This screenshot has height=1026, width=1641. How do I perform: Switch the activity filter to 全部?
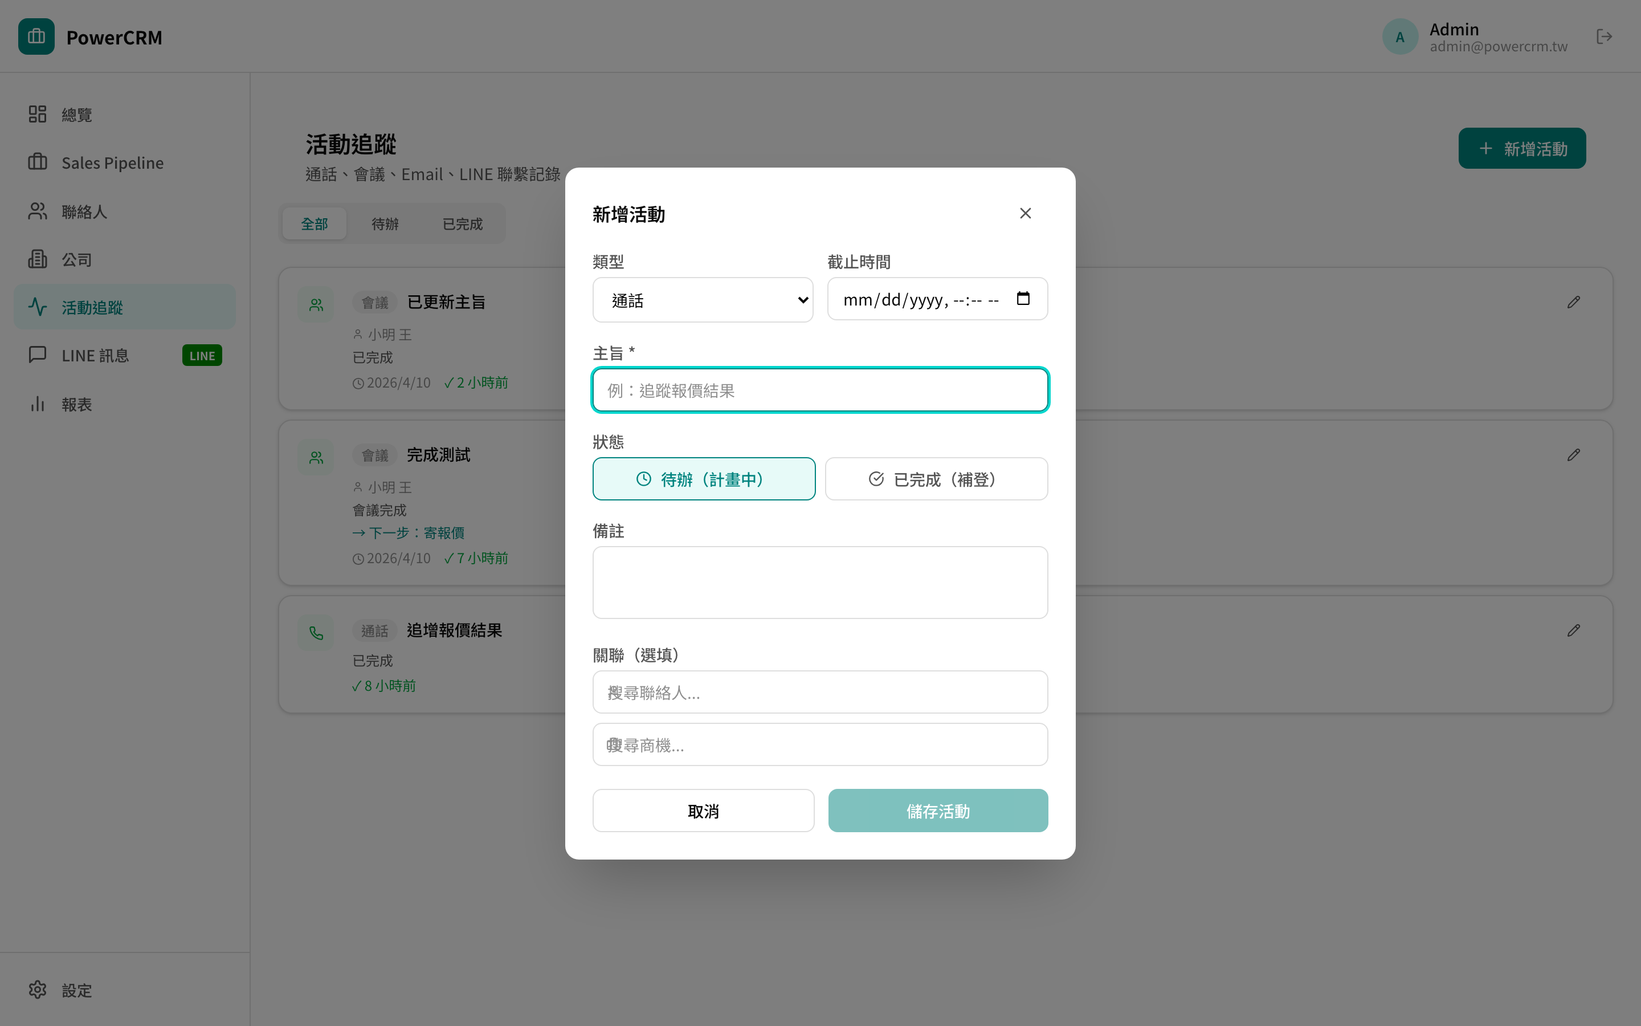tap(314, 222)
